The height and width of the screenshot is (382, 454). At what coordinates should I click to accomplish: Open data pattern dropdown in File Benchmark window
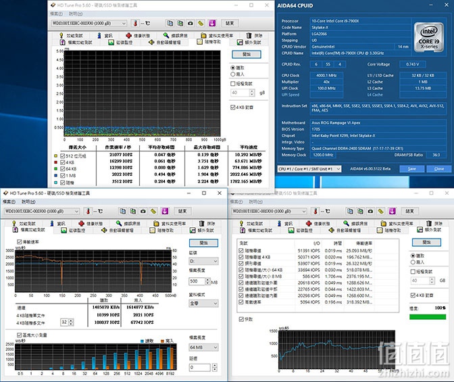203,303
